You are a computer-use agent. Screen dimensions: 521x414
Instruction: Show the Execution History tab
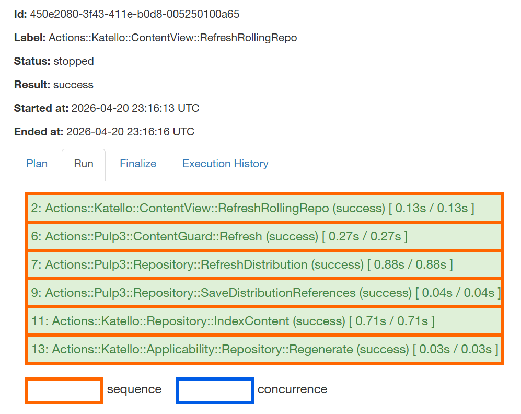(225, 164)
